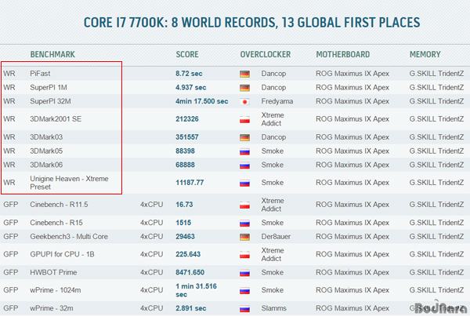Click the 212326 score

click(187, 119)
